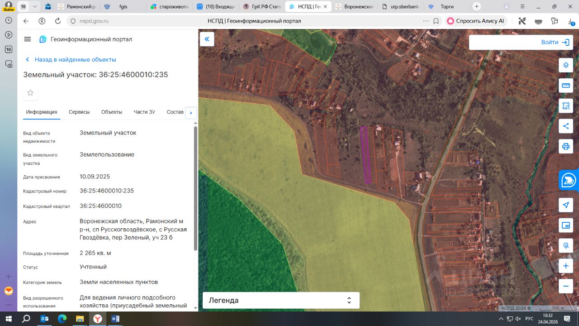Locate my position arrow icon

click(565, 205)
